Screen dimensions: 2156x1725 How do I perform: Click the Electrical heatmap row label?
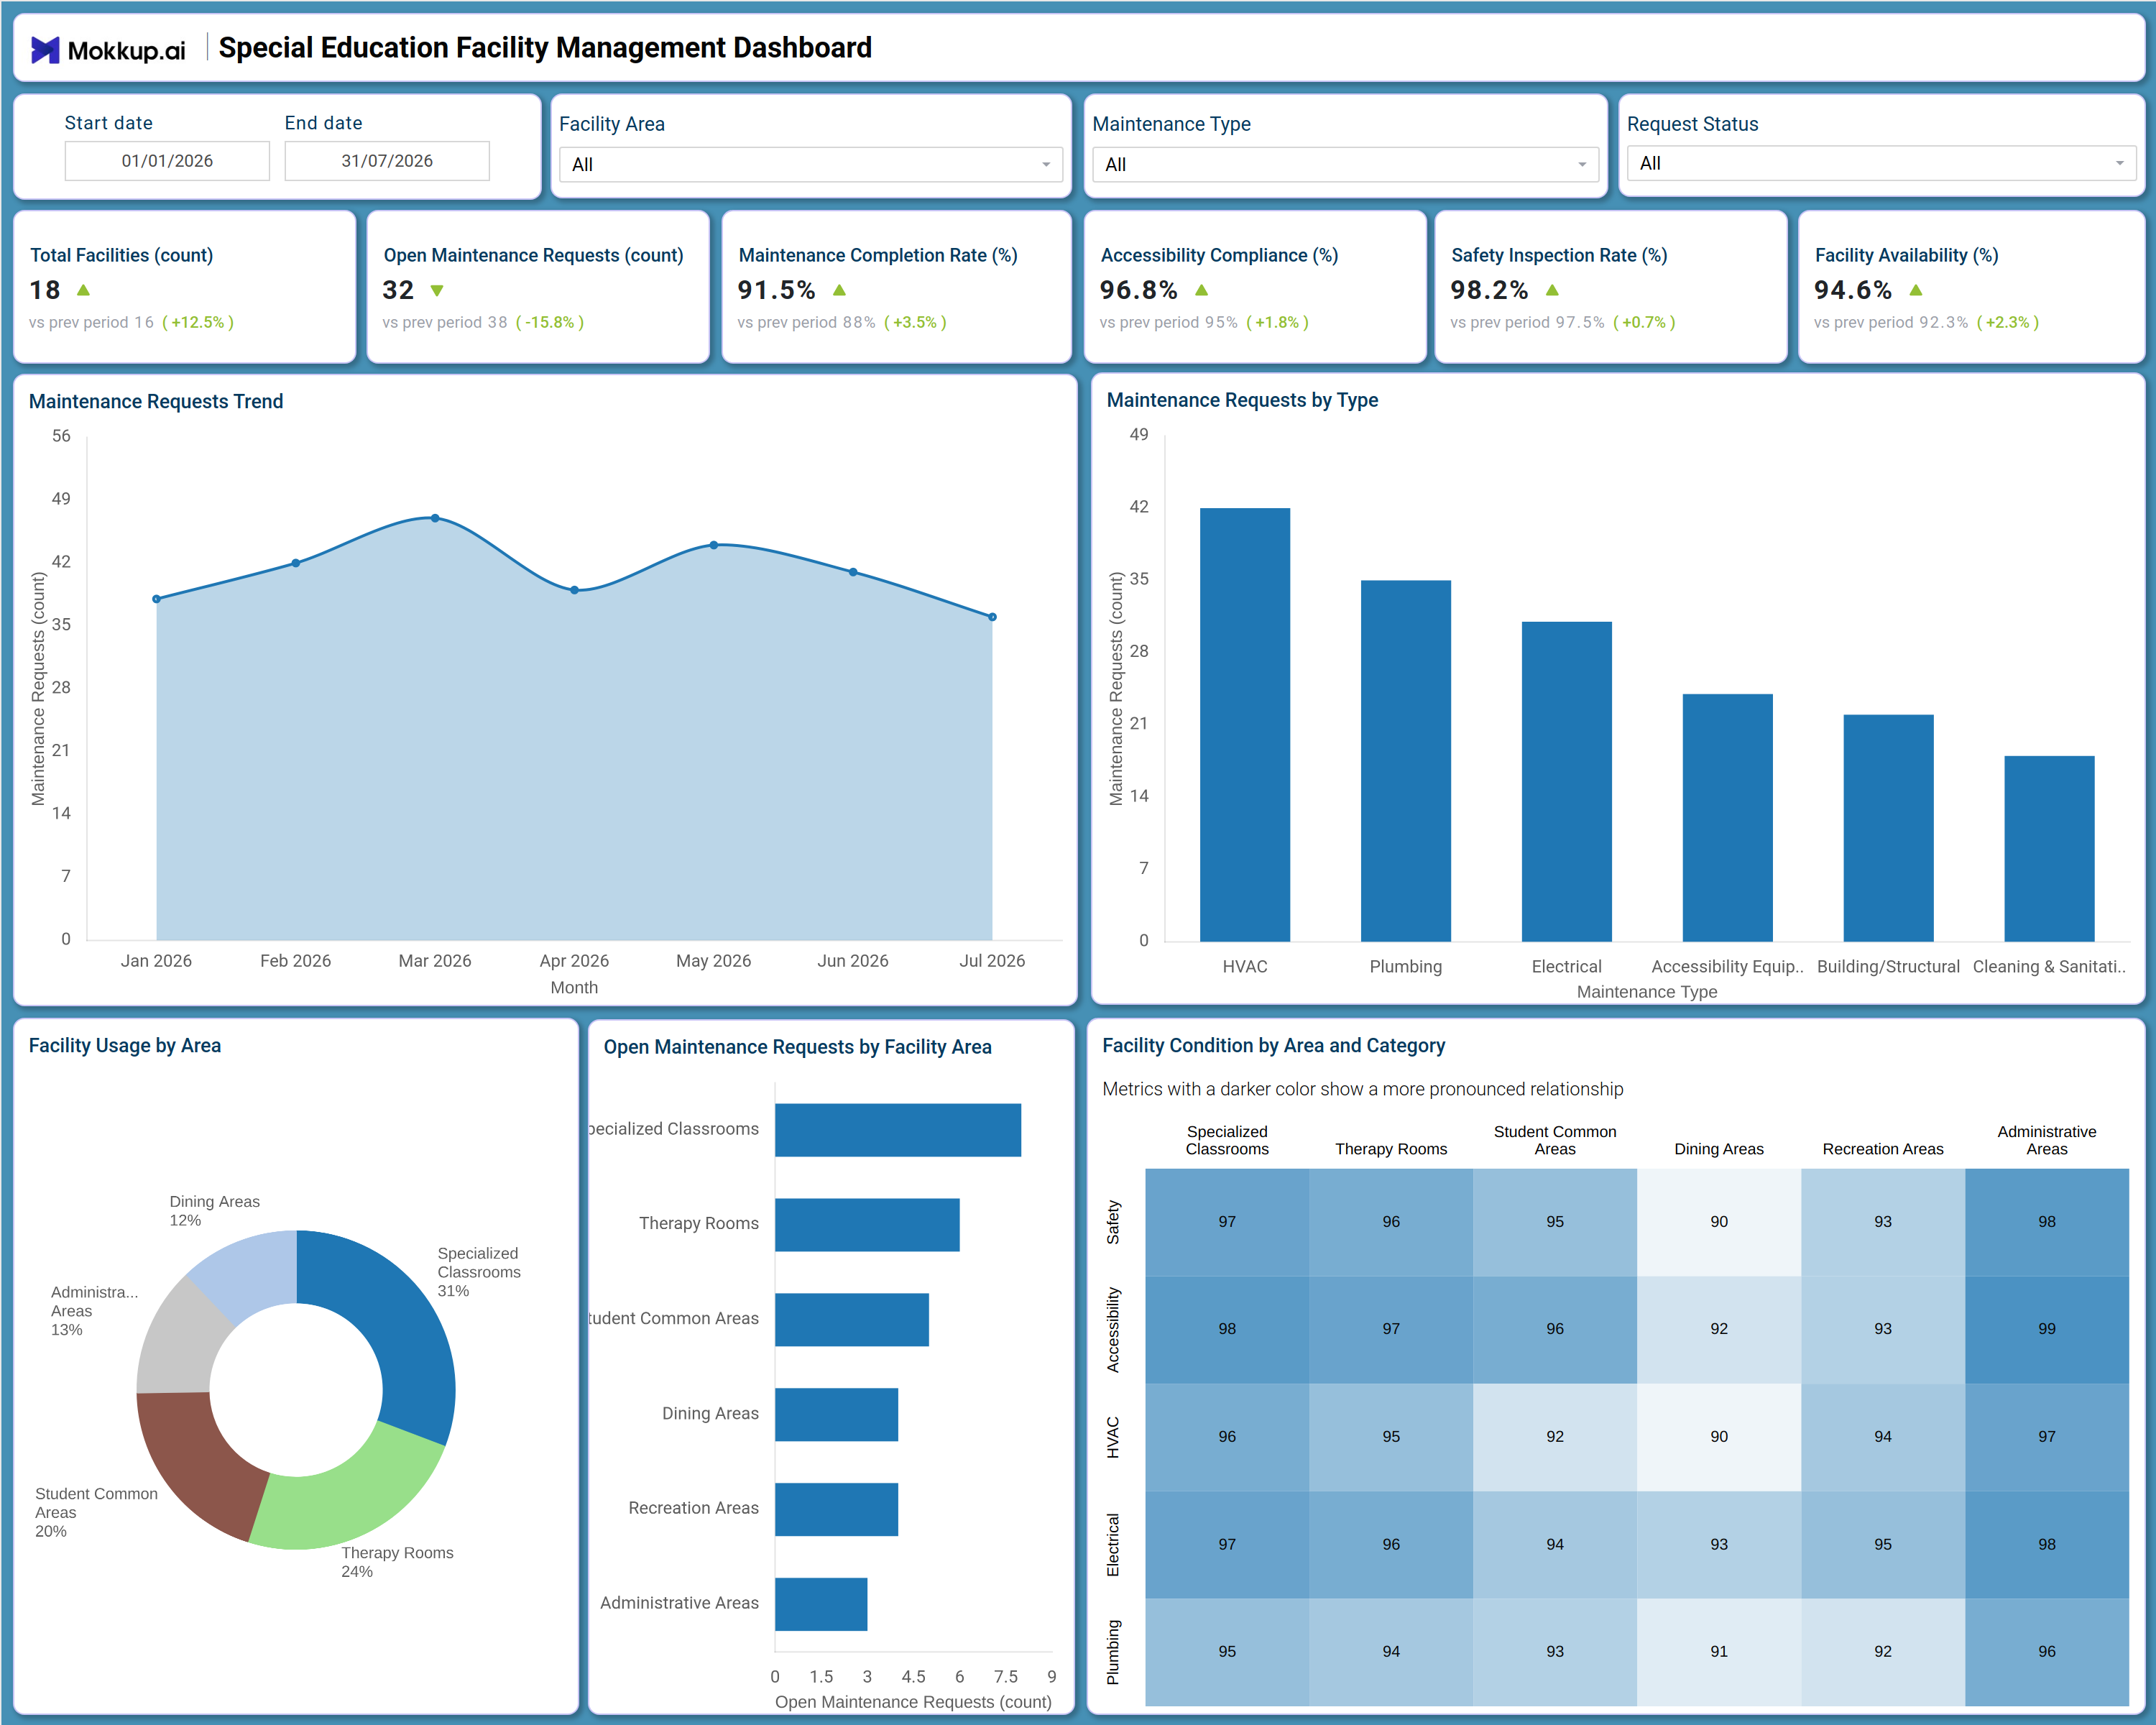click(1112, 1545)
